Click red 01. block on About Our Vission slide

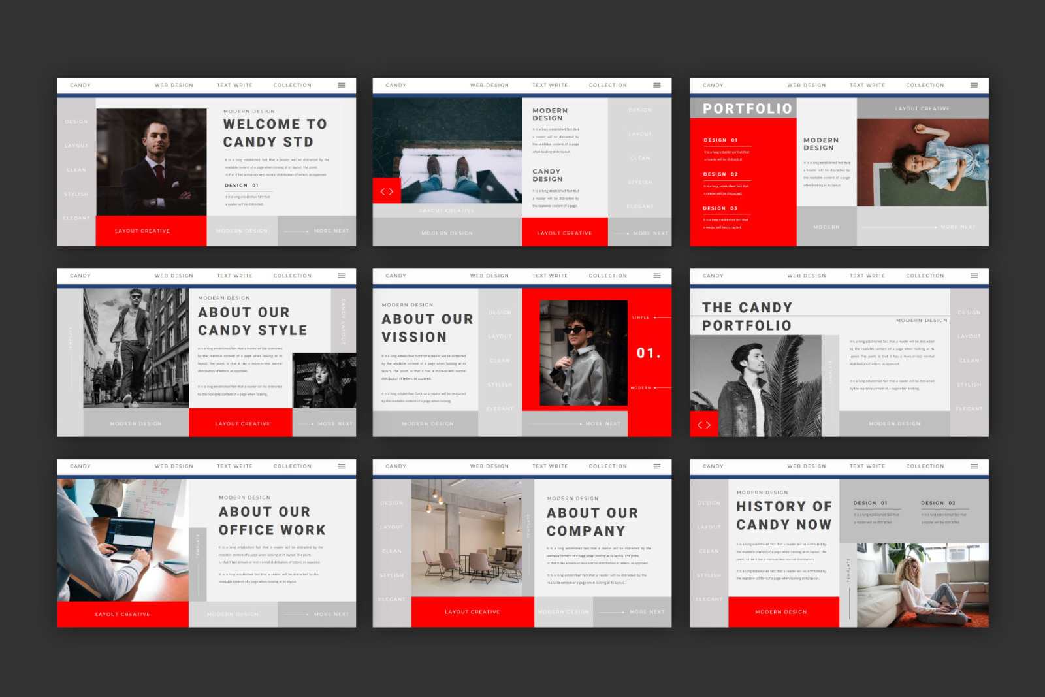(x=649, y=353)
